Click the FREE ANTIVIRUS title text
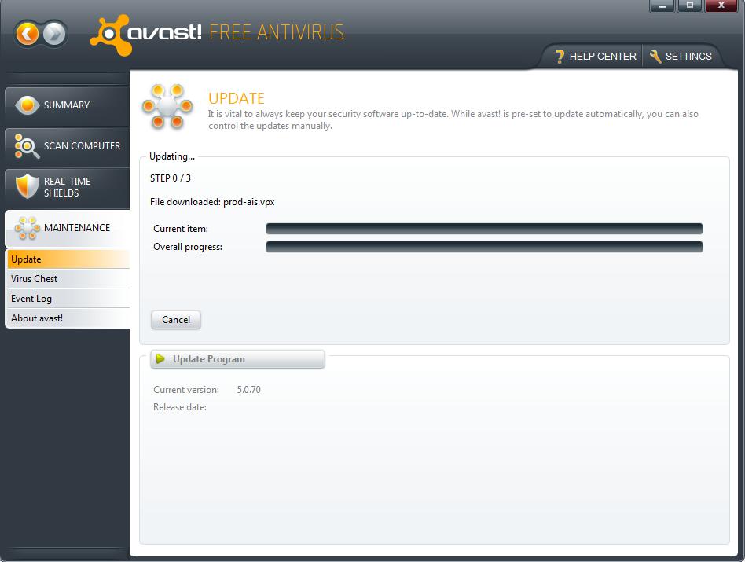The width and height of the screenshot is (745, 562). 277,32
